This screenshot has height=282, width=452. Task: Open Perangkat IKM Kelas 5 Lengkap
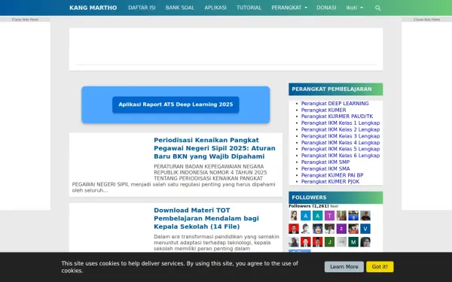coord(341,149)
